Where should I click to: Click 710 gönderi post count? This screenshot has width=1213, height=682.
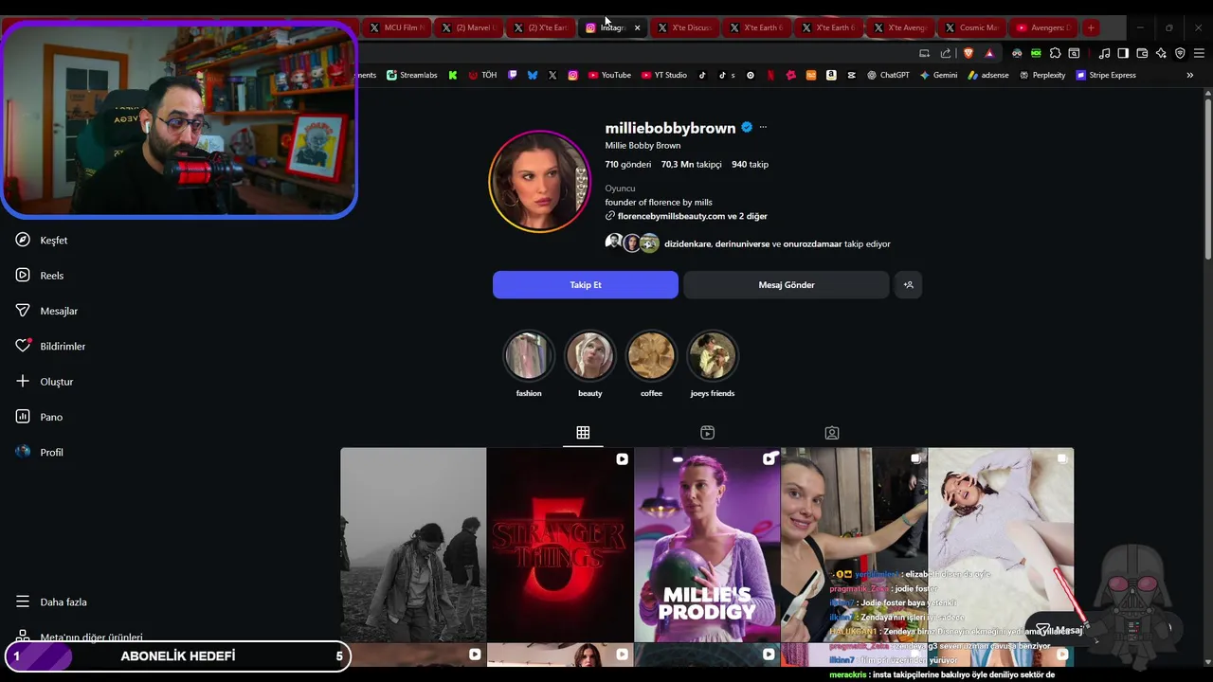click(x=628, y=164)
